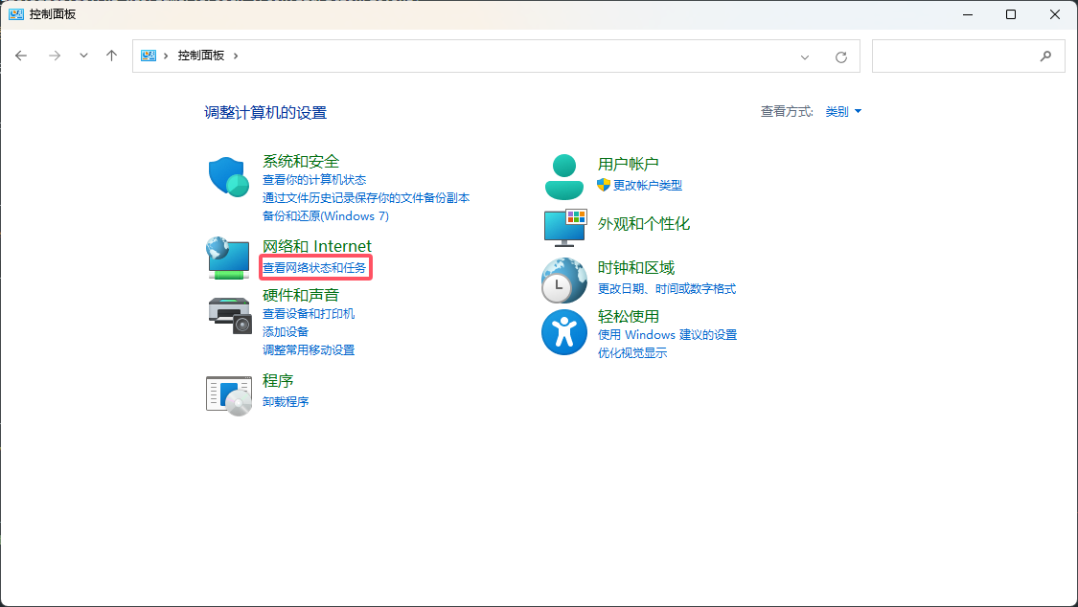Click the 添加设备 link
This screenshot has width=1078, height=607.
[x=286, y=331]
